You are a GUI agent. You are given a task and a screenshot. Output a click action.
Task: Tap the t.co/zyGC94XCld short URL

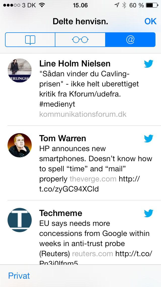click(x=69, y=189)
